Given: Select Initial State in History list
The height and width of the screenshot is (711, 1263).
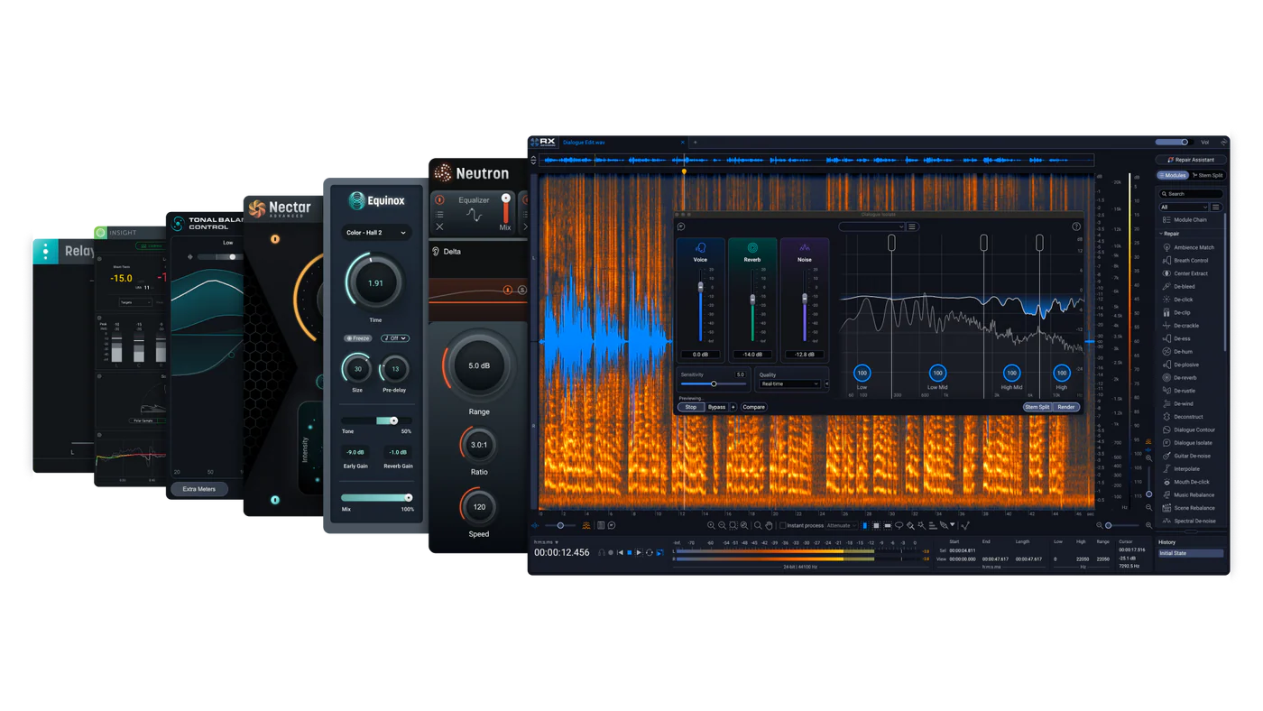Looking at the screenshot, I should [1191, 553].
